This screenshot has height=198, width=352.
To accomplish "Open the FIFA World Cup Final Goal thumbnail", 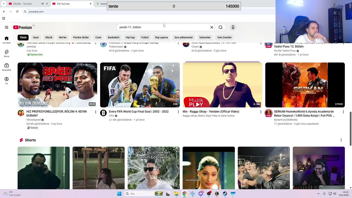I will [x=140, y=85].
